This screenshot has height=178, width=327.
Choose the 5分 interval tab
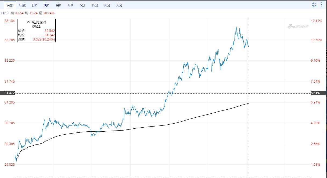pos(82,5)
